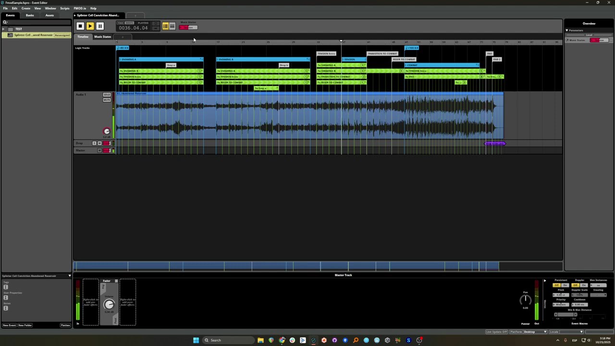Expand the event macros disclosure triangle
Image resolution: width=615 pixels, height=346 pixels.
pyautogui.click(x=544, y=281)
